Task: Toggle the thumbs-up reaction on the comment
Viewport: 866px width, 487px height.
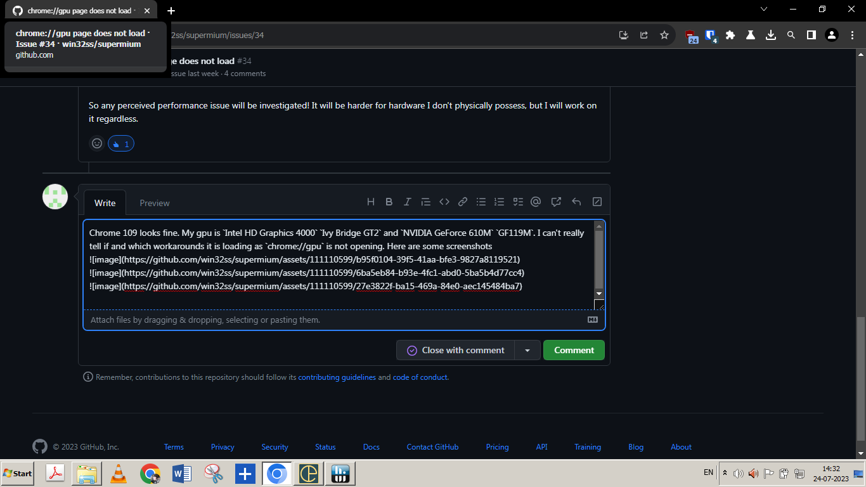Action: point(120,143)
